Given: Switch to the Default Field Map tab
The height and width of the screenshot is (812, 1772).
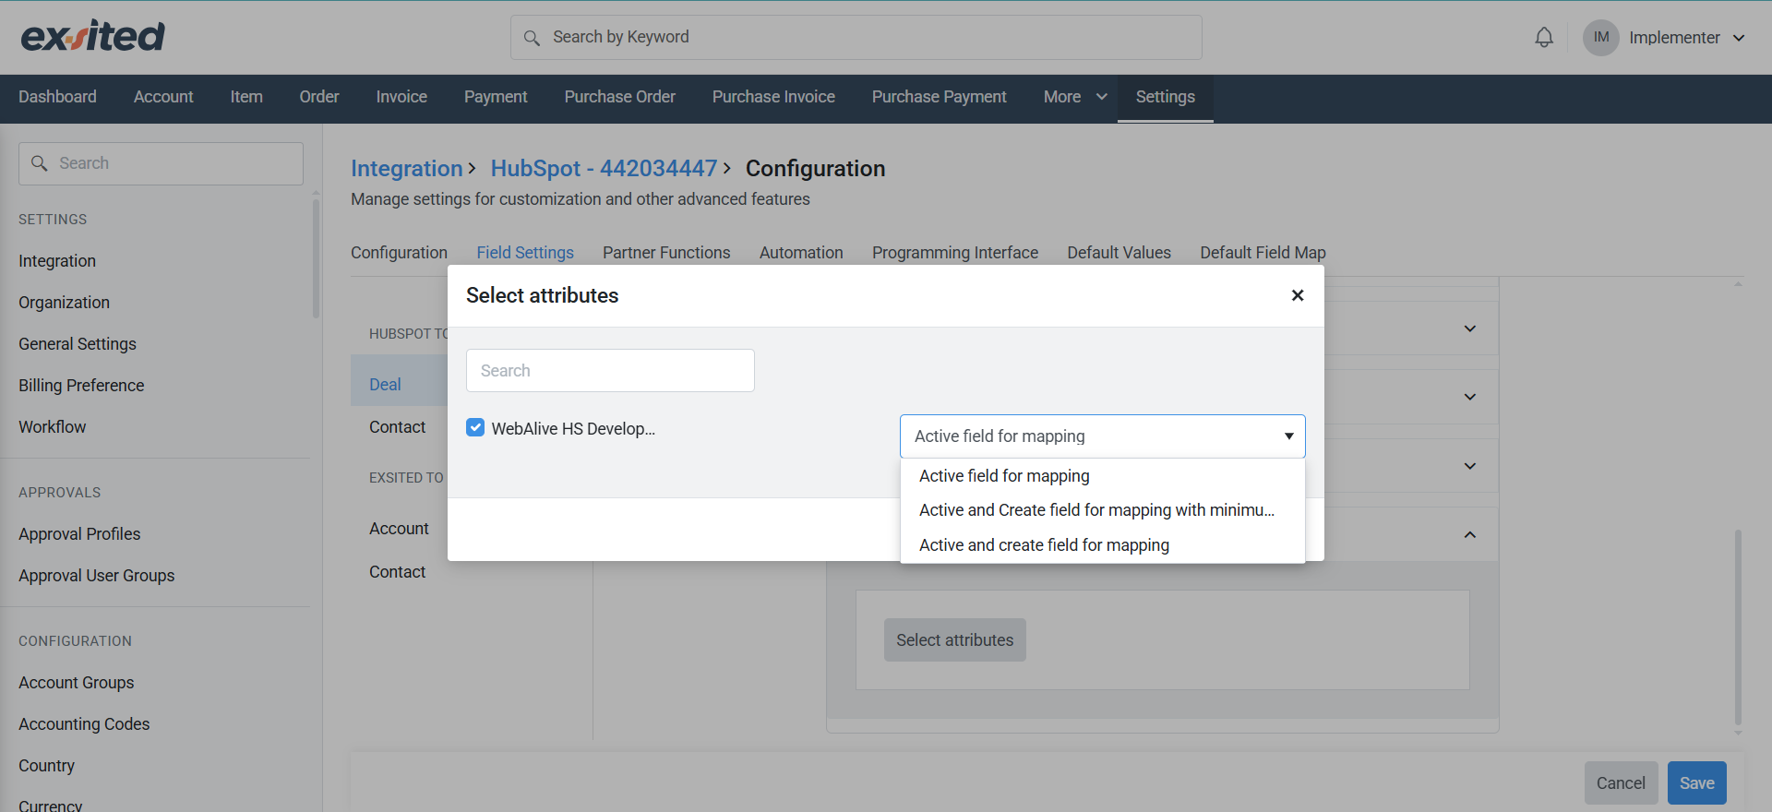Looking at the screenshot, I should pyautogui.click(x=1263, y=253).
